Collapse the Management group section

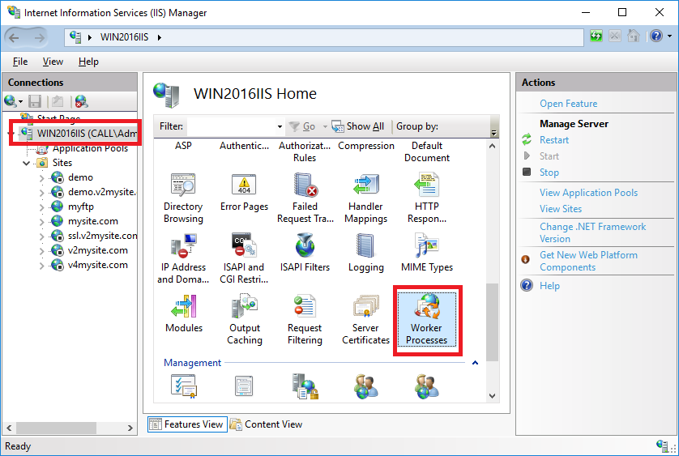(x=475, y=363)
